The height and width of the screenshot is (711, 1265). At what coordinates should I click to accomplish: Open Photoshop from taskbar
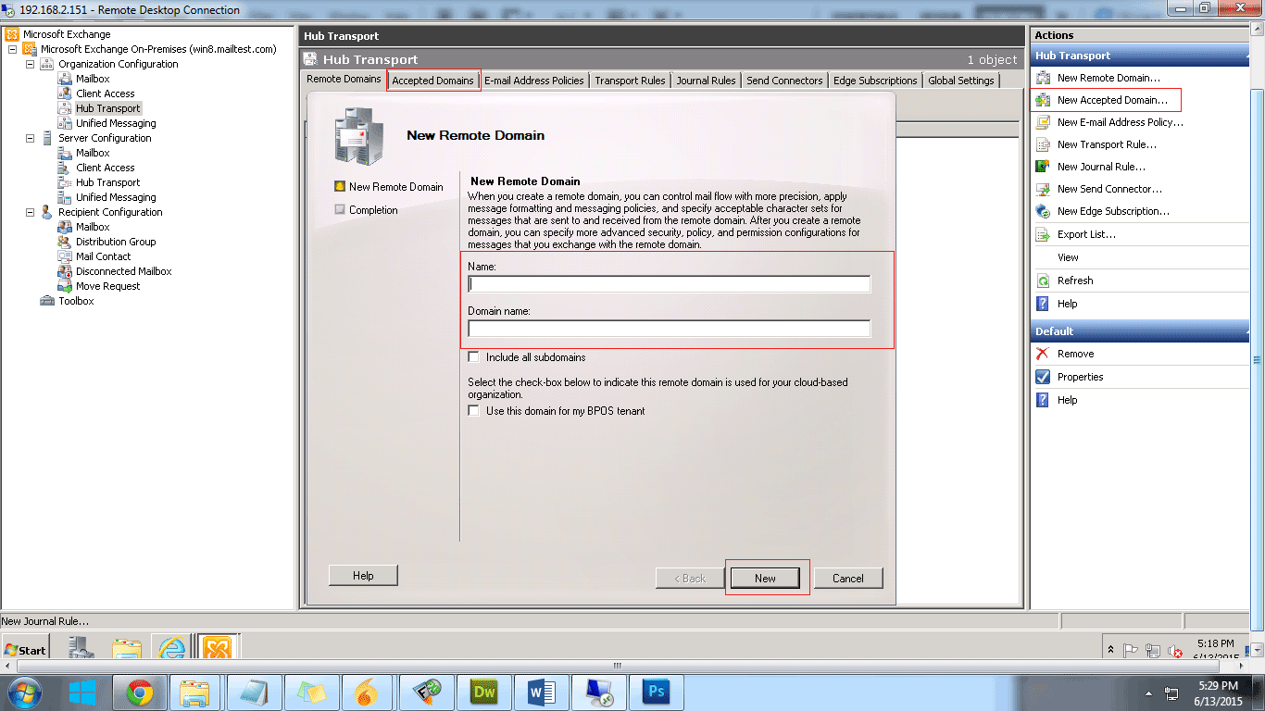(x=657, y=692)
